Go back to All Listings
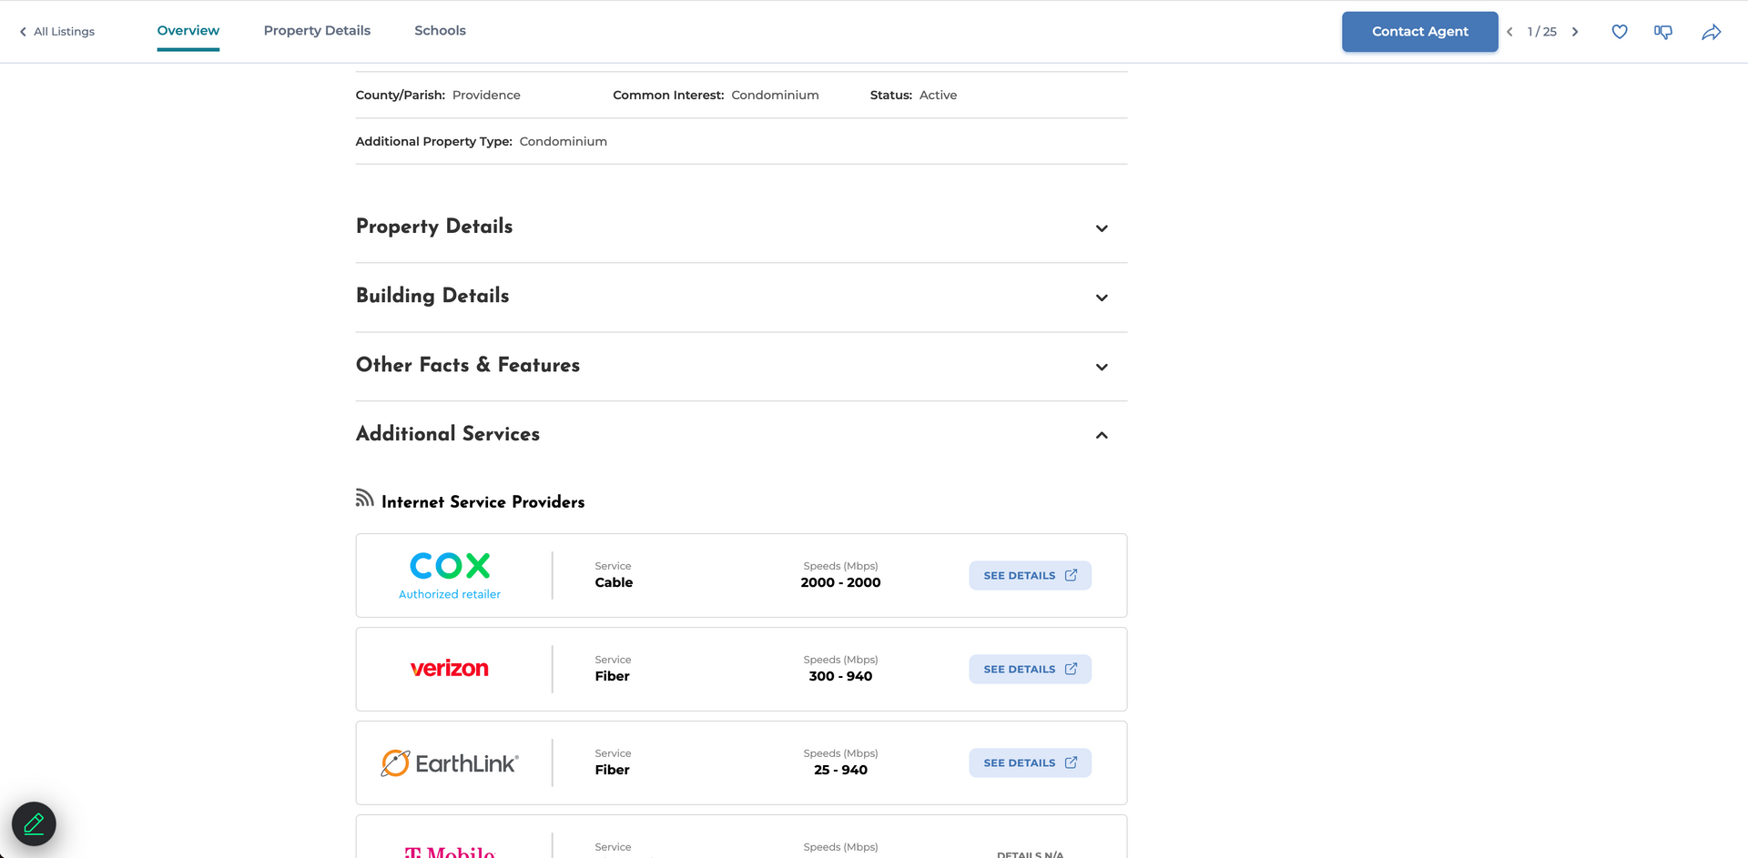The image size is (1748, 858). 57,32
